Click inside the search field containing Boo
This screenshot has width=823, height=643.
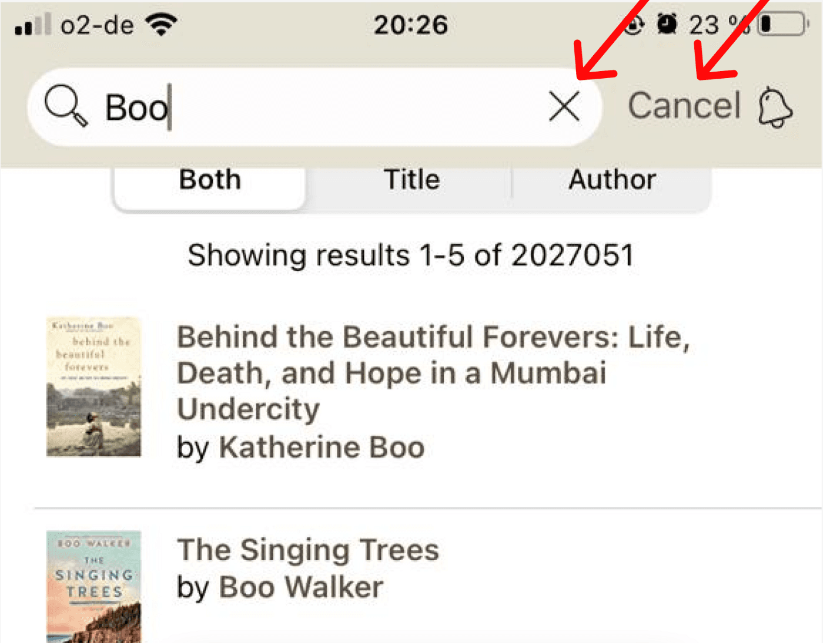[315, 107]
